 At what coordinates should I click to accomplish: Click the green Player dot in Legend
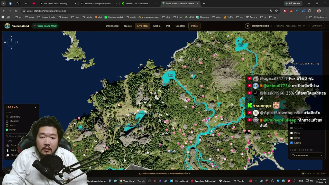7,130
